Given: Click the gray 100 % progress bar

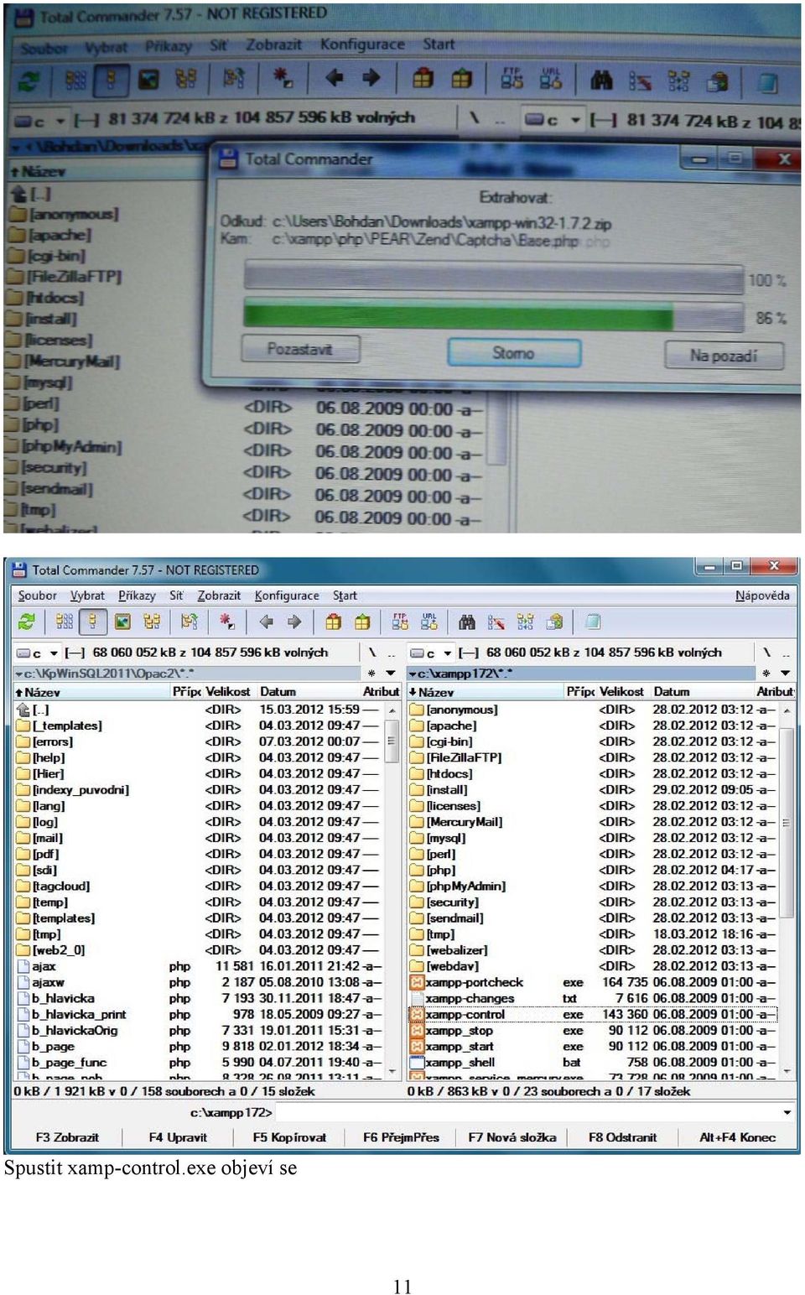Looking at the screenshot, I should [x=493, y=278].
